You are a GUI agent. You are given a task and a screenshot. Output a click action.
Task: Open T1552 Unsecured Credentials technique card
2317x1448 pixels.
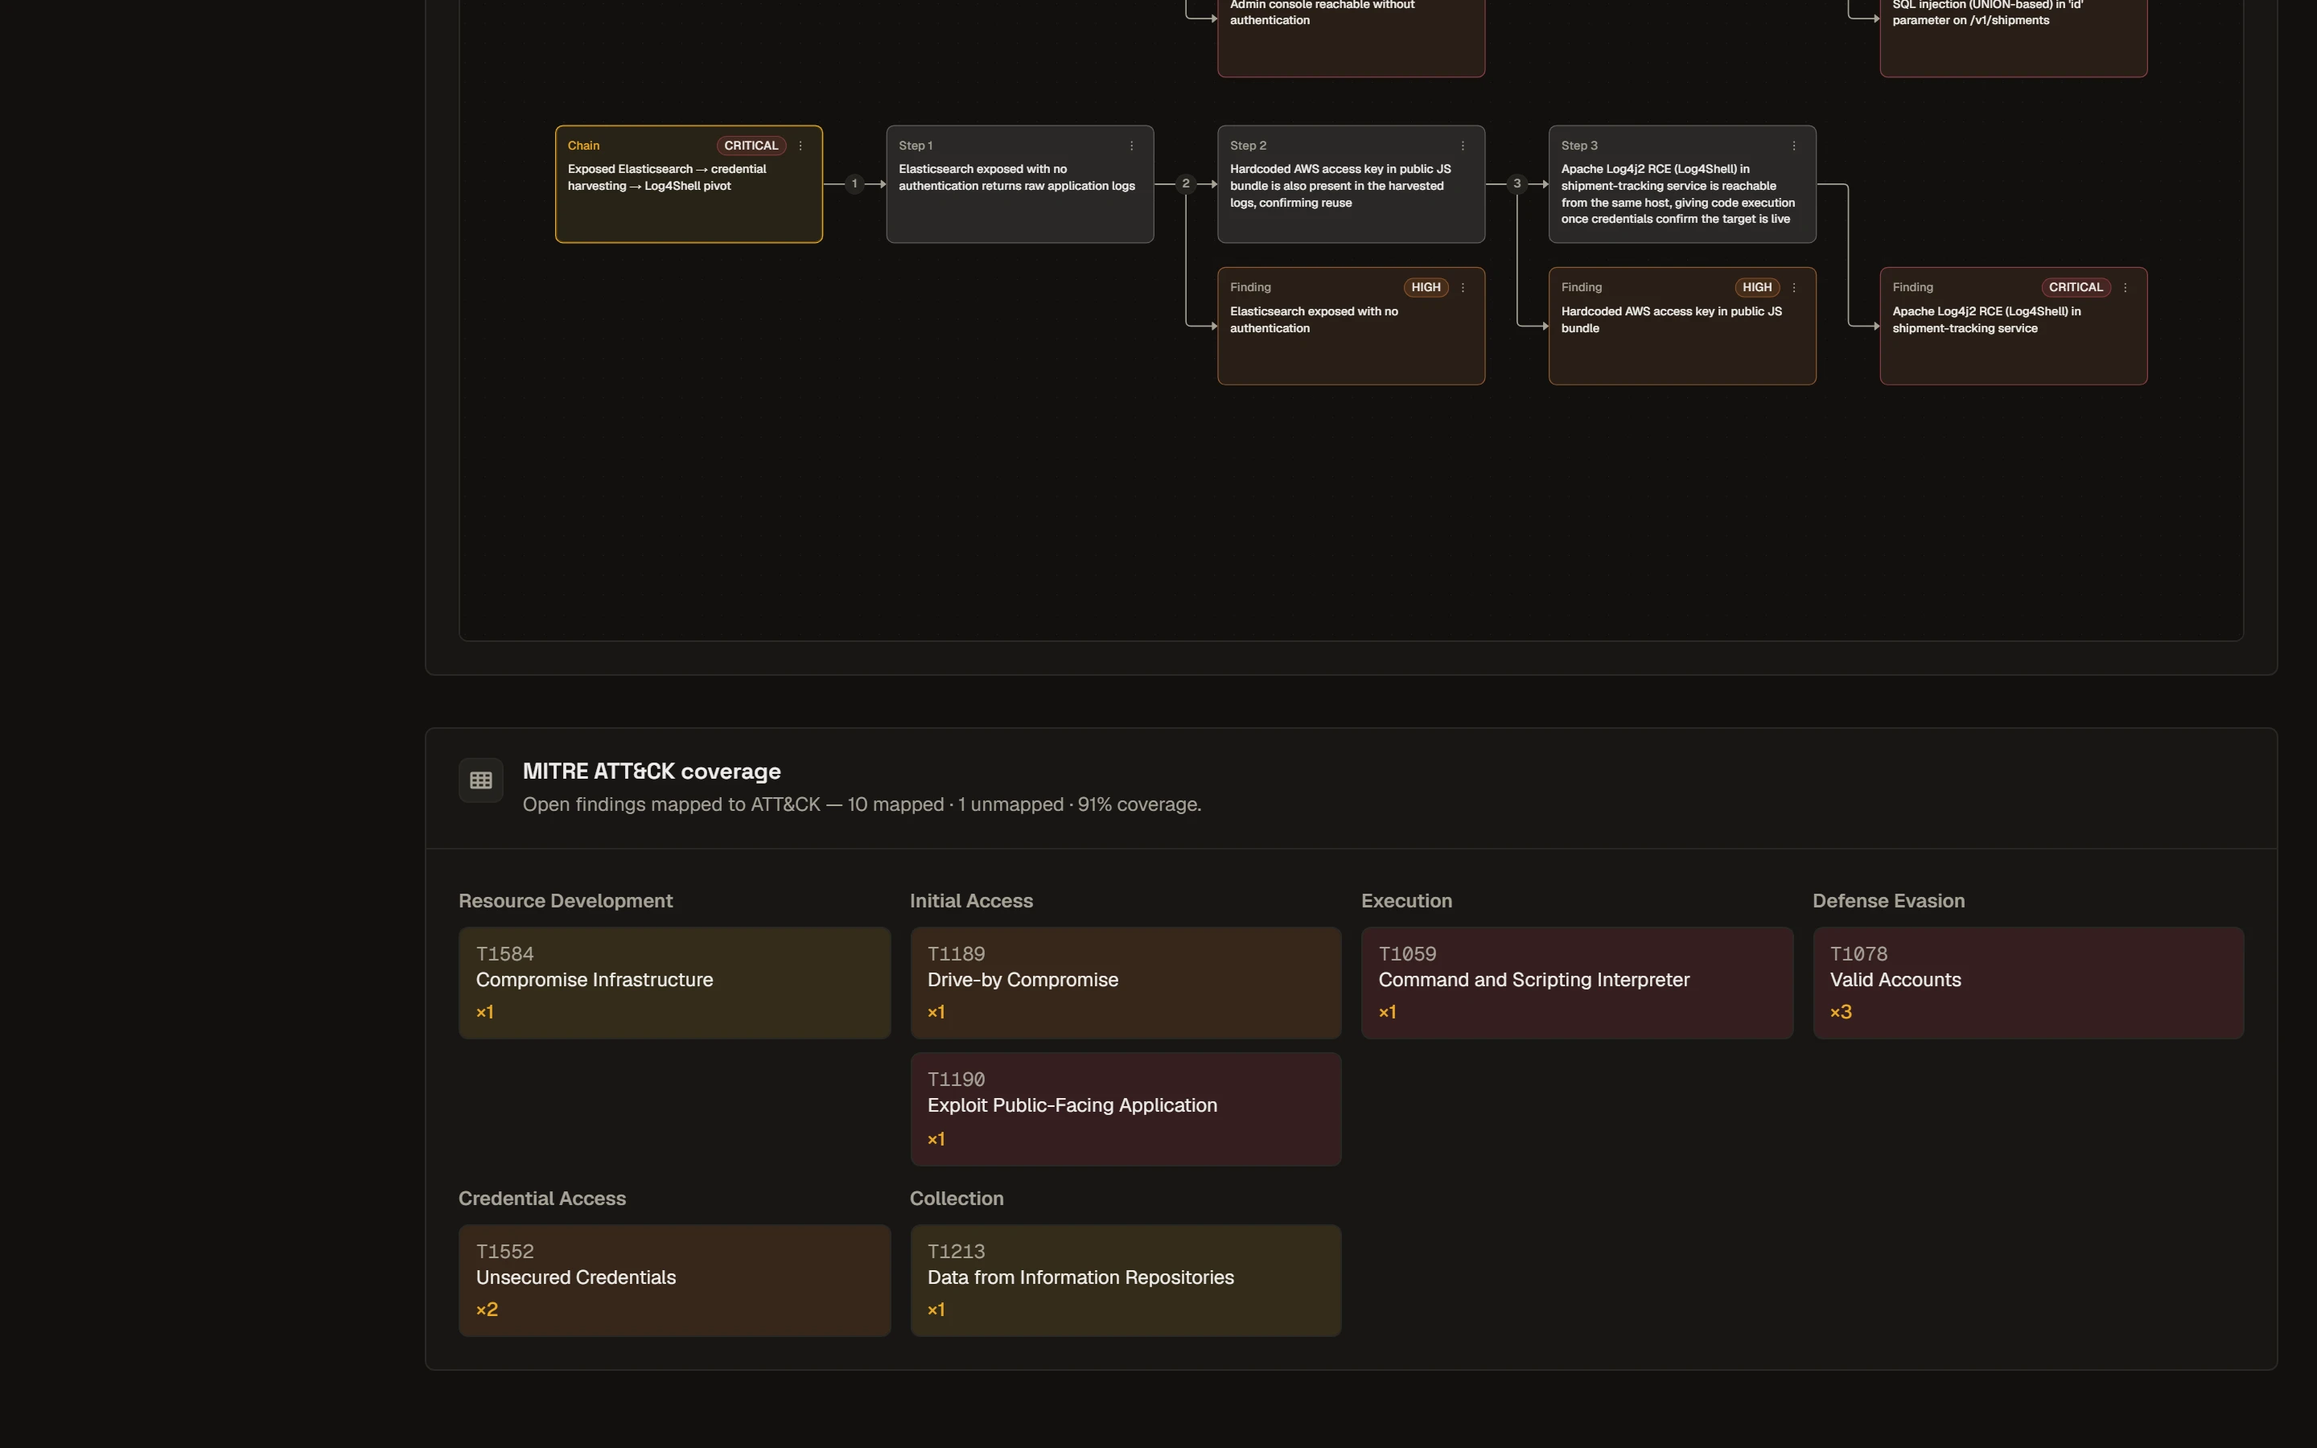pos(674,1281)
